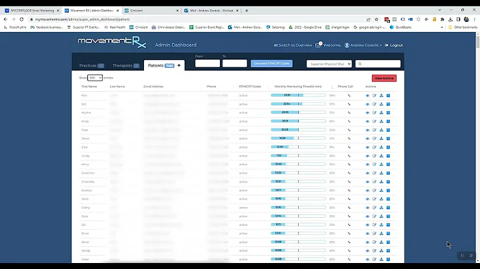
Task: Open the Andrew Gorecki account dropdown arrow
Action: click(x=381, y=45)
